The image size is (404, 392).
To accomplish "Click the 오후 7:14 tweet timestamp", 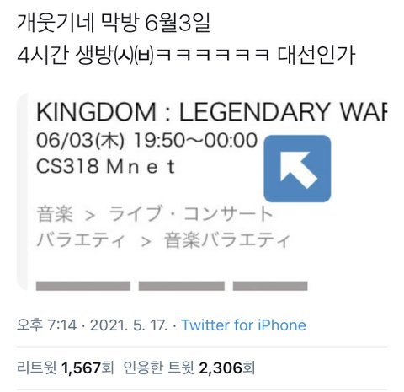I will point(46,325).
